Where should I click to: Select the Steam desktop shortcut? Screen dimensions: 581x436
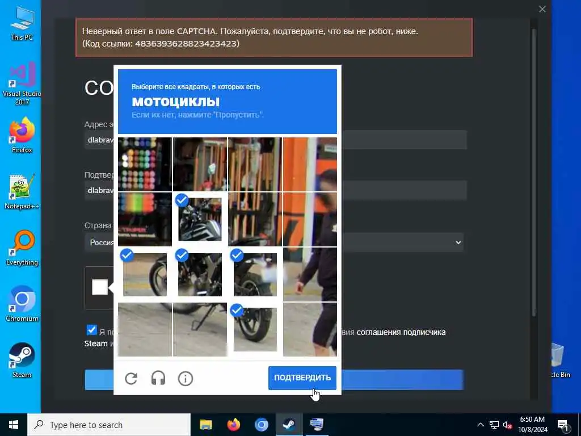[22, 360]
